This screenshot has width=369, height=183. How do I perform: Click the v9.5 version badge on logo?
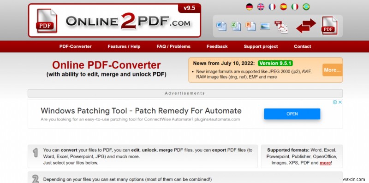tap(190, 8)
